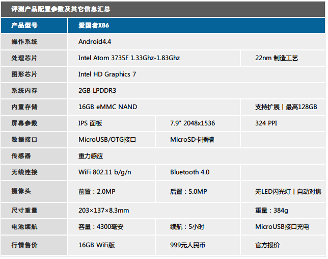Click the MicroUSB接口充电 cell
Image resolution: width=328 pixels, height=259 pixels.
282,227
